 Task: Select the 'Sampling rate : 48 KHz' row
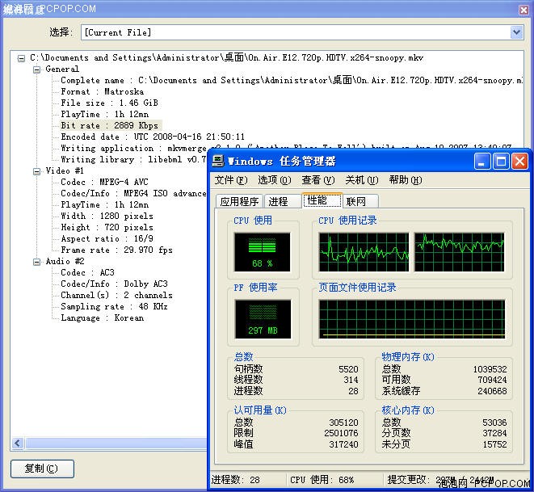[114, 306]
